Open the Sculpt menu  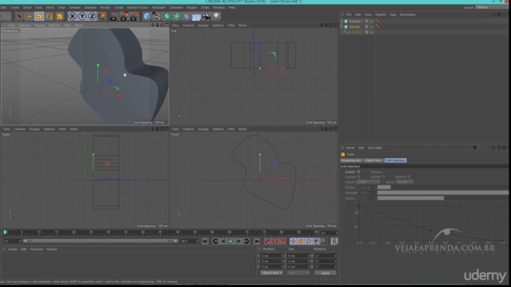click(x=119, y=7)
